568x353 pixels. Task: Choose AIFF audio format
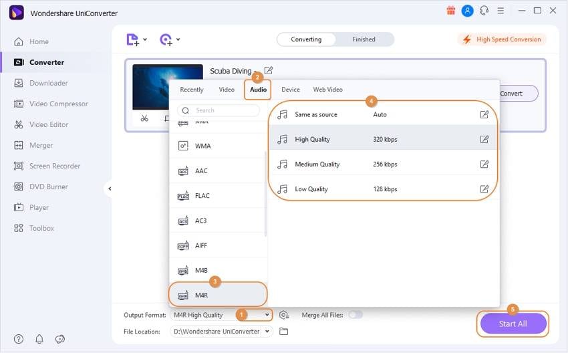[218, 245]
